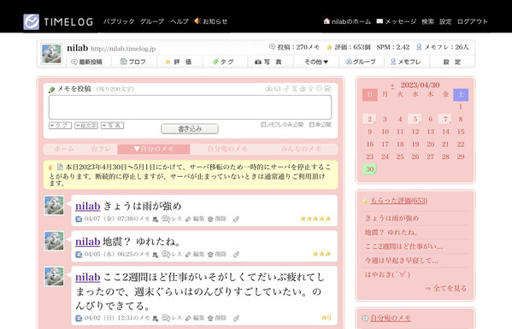Screen dimensions: 512x329
Task: Check the メモフレのみ公開 checkbox
Action: coord(263,125)
